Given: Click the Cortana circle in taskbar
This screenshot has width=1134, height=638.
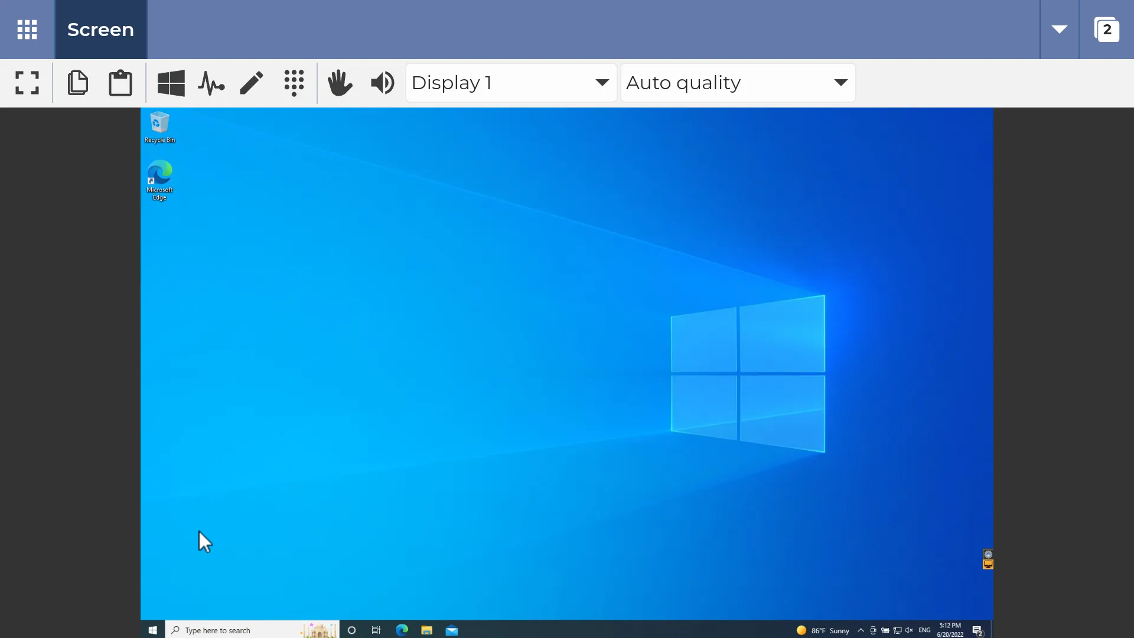Looking at the screenshot, I should 351,630.
